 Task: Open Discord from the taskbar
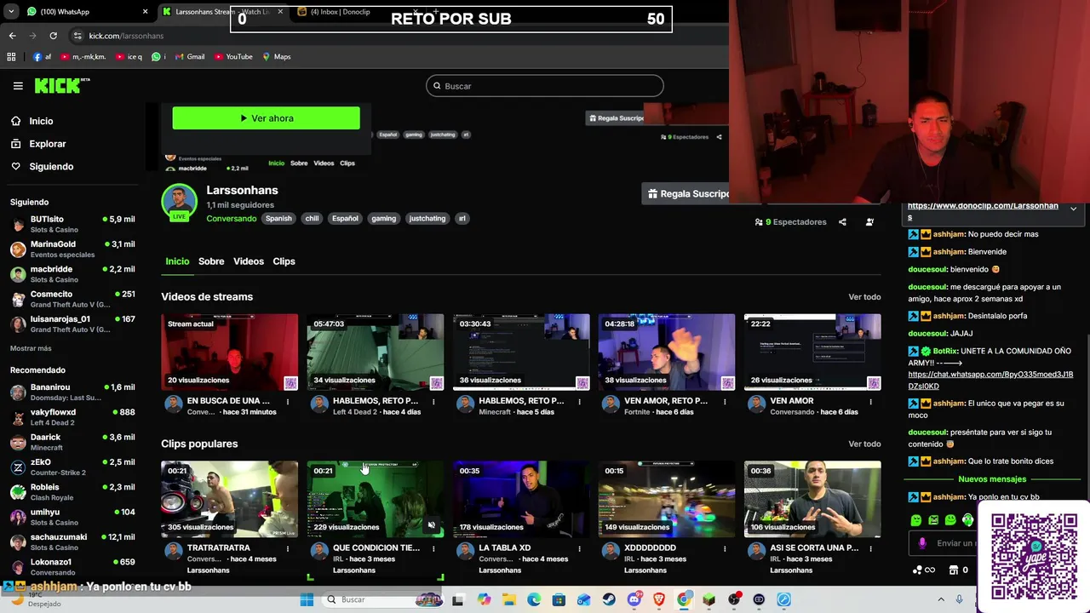(634, 599)
